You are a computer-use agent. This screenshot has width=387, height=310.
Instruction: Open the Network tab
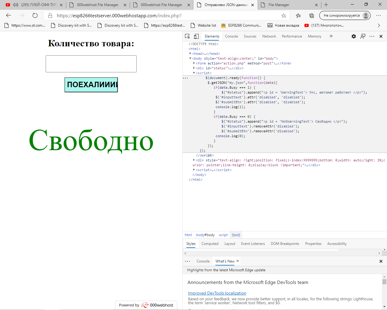269,36
